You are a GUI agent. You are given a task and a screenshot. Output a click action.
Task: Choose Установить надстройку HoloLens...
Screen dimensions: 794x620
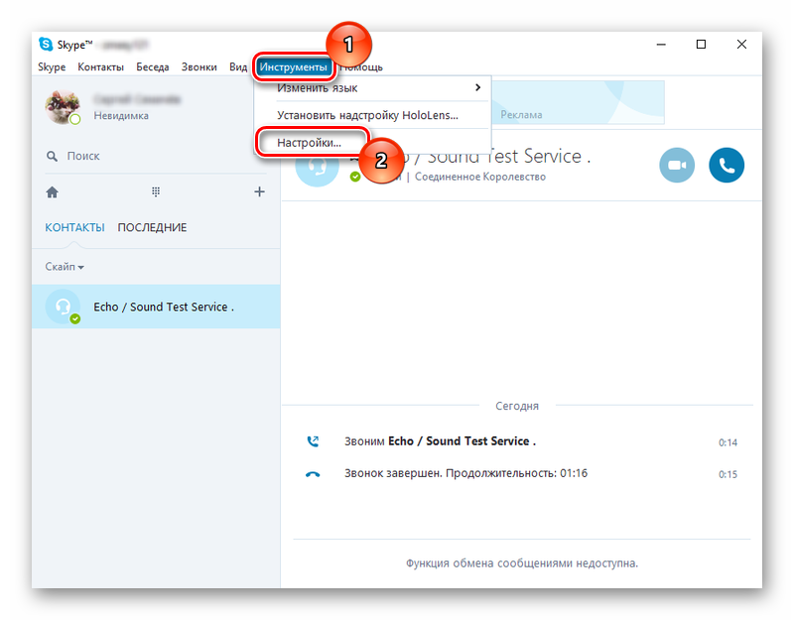click(x=367, y=115)
